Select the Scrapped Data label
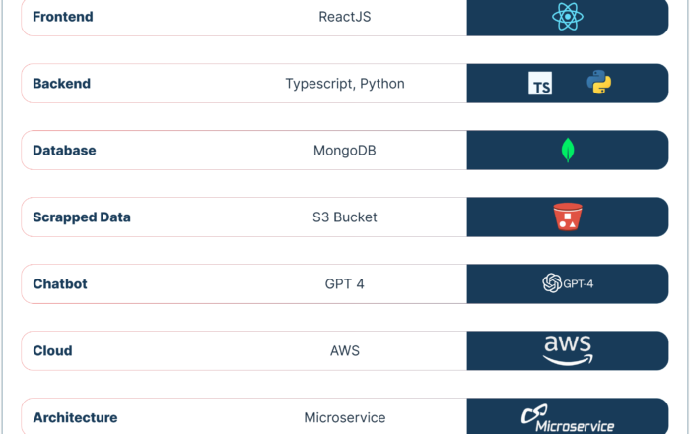The width and height of the screenshot is (690, 434). pos(82,217)
